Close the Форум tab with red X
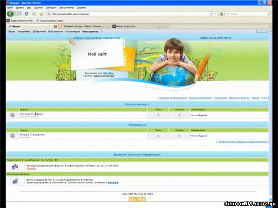The width and height of the screenshot is (278, 208). tap(55, 26)
